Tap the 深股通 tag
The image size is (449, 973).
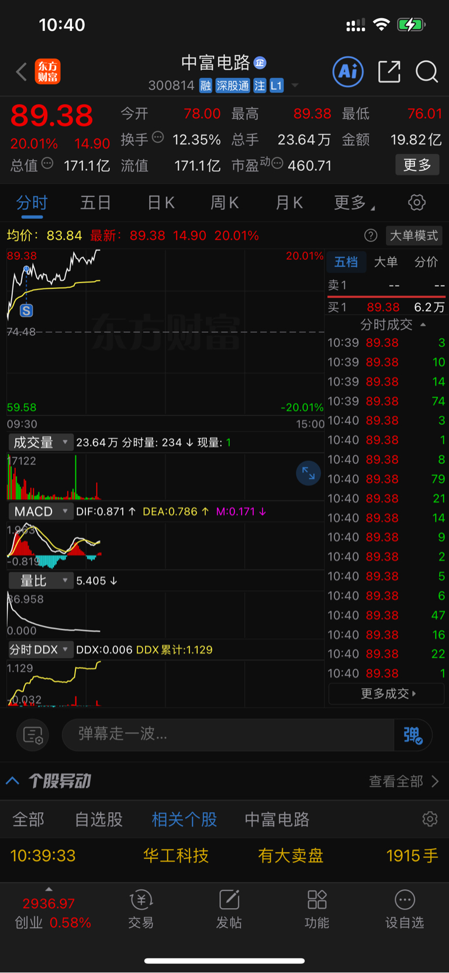[x=233, y=86]
